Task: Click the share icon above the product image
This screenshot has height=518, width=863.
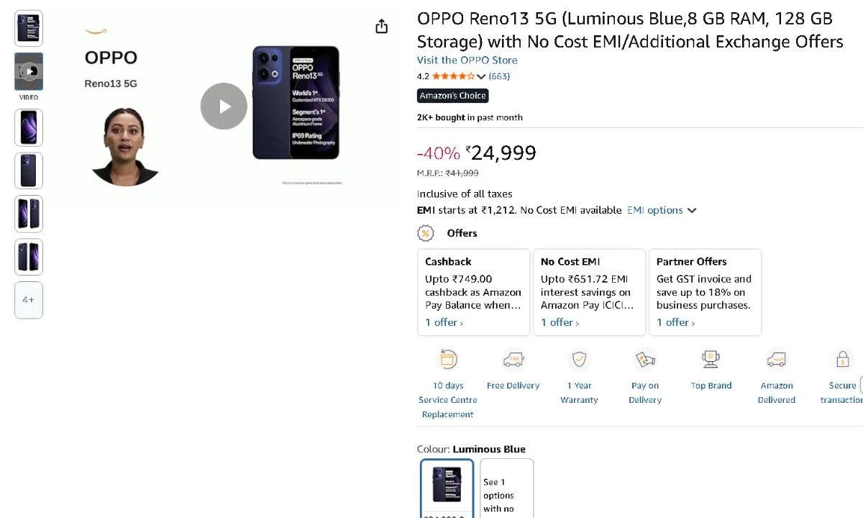Action: [x=381, y=25]
